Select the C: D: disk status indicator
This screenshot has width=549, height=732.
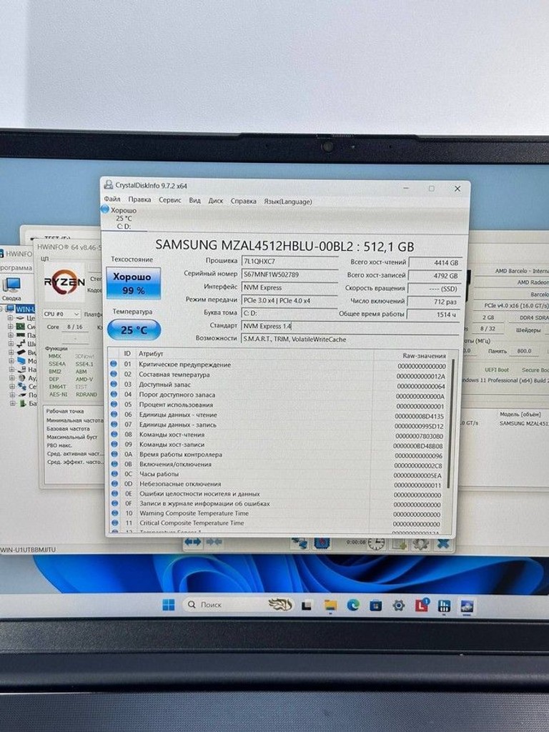coord(123,218)
